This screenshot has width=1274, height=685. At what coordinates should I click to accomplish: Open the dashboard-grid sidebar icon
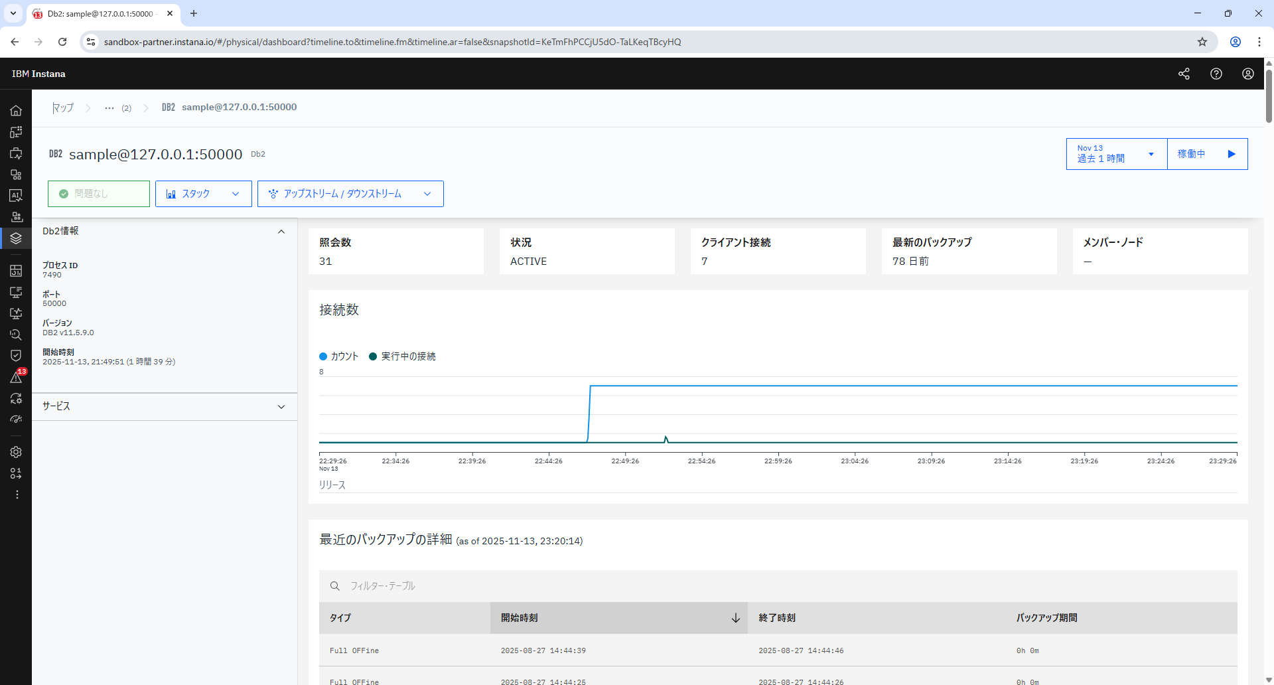[x=16, y=271]
